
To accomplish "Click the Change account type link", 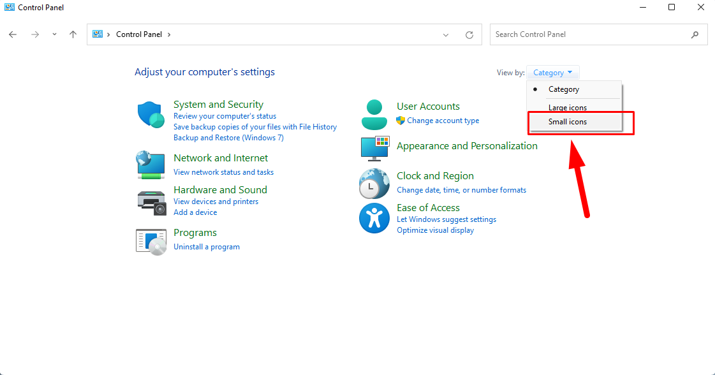I will point(443,121).
